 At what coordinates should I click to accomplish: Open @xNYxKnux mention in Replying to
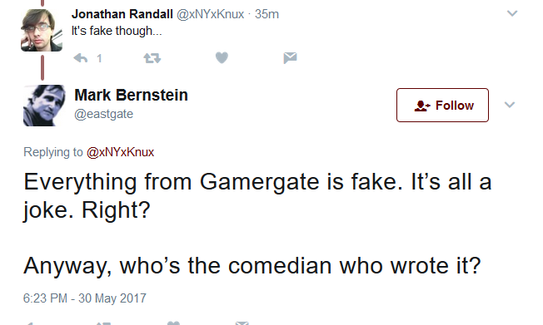(x=120, y=152)
